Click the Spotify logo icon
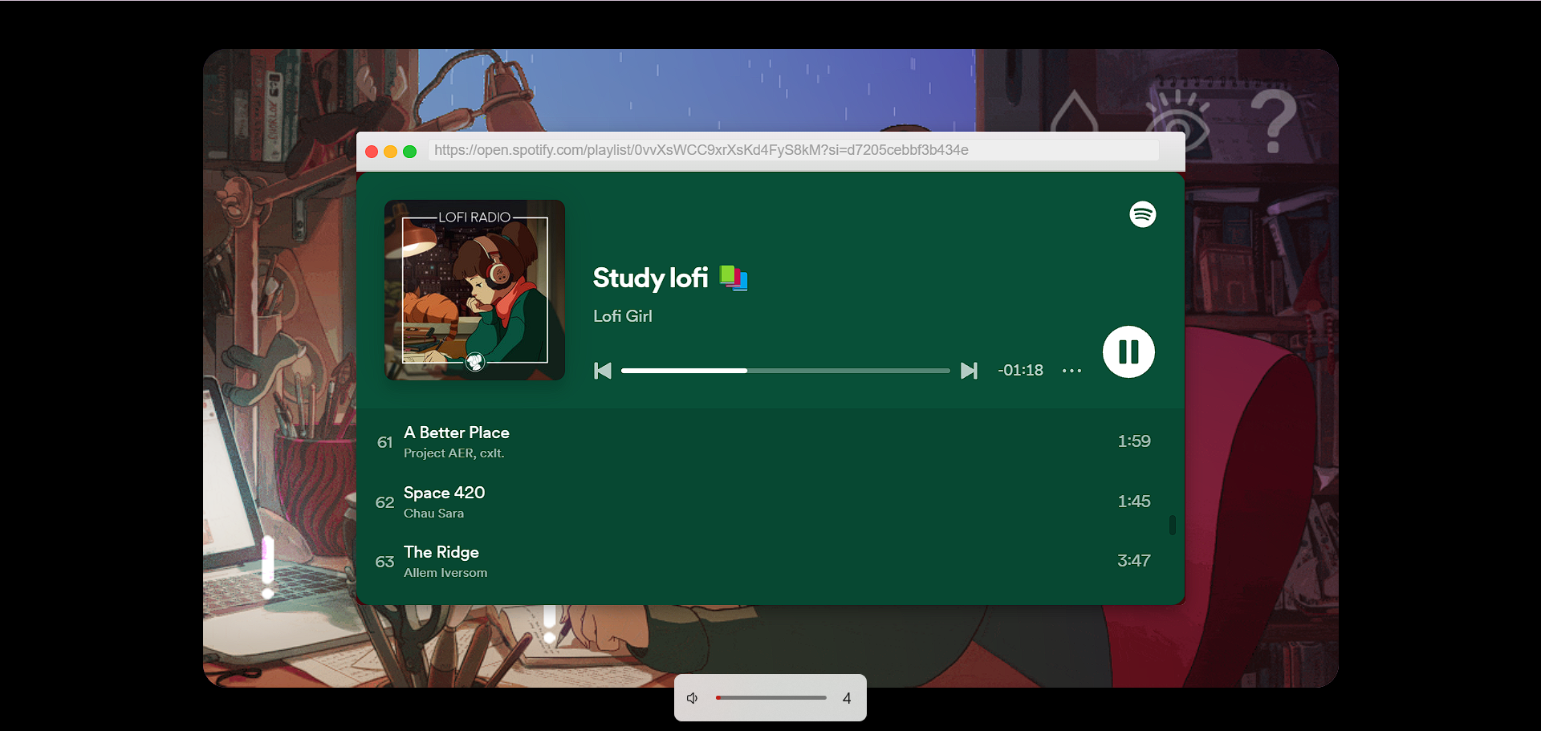Screen dimensions: 1541x731 [1142, 214]
